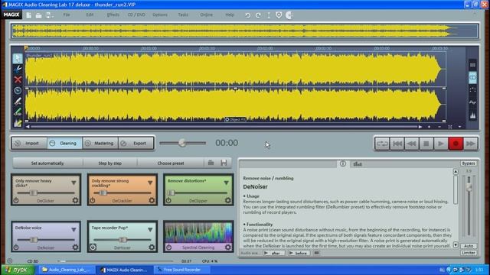This screenshot has height=275, width=490.
Task: Open the File menu
Action: click(67, 15)
